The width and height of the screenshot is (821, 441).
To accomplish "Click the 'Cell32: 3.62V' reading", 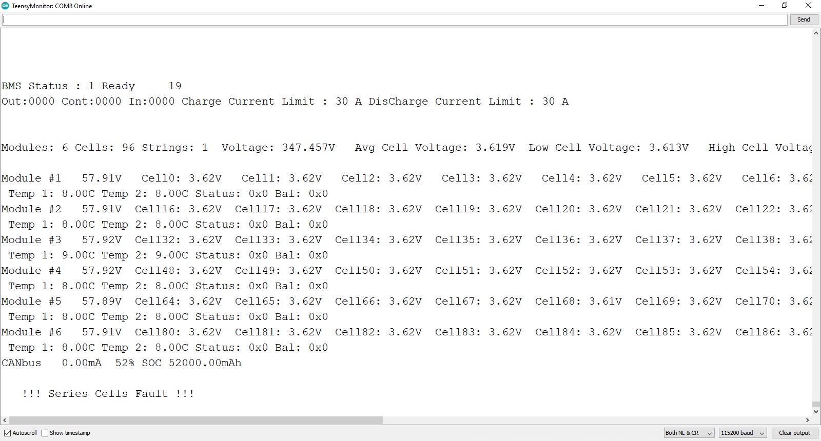I will pos(178,240).
